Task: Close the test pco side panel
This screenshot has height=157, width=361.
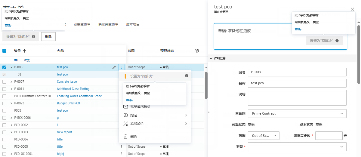Action: pos(353,9)
